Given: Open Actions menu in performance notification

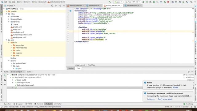Looking at the screenshot, I should [151, 99].
